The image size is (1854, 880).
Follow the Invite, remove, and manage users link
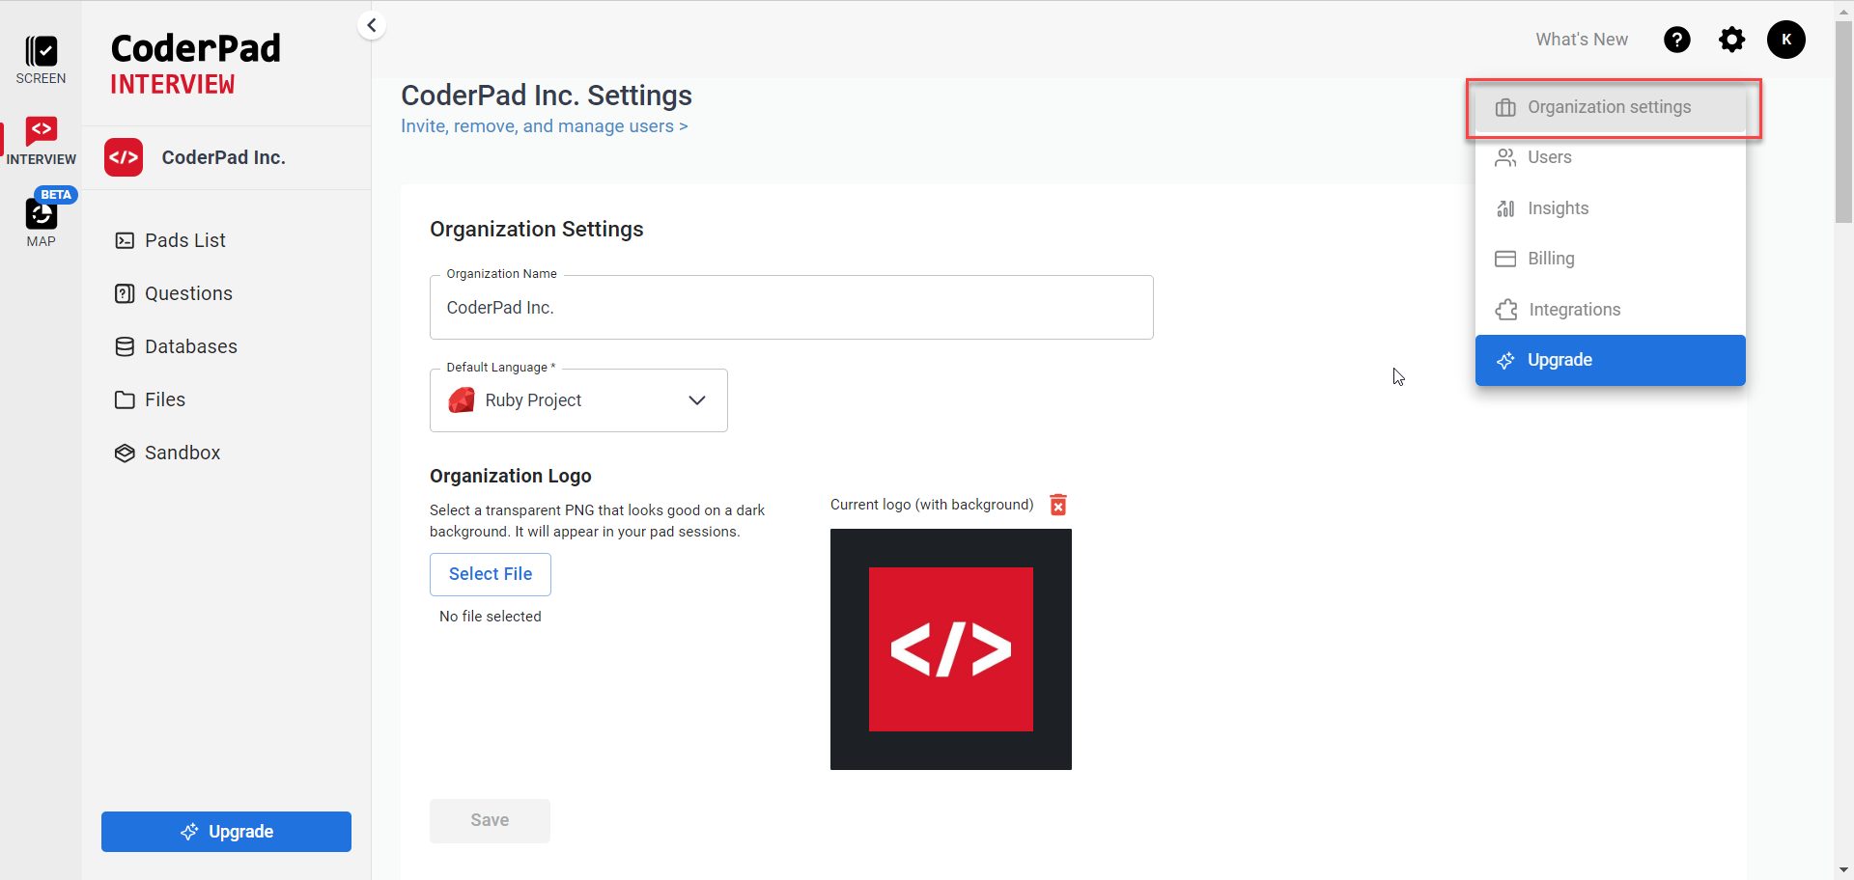[x=544, y=126]
